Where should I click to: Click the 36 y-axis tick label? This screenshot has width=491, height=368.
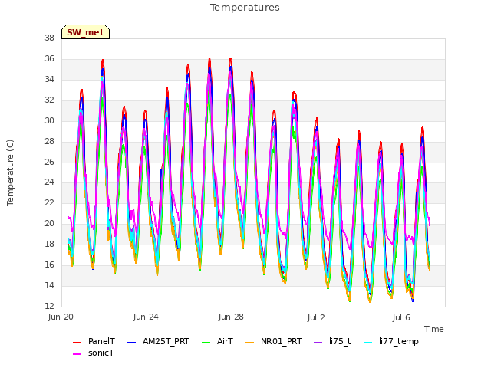tap(49, 59)
